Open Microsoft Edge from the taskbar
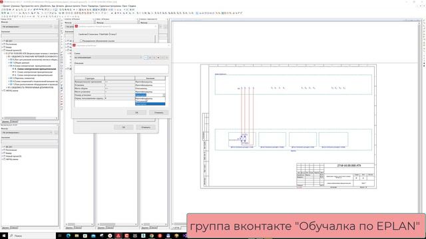The image size is (426, 239). 68,236
